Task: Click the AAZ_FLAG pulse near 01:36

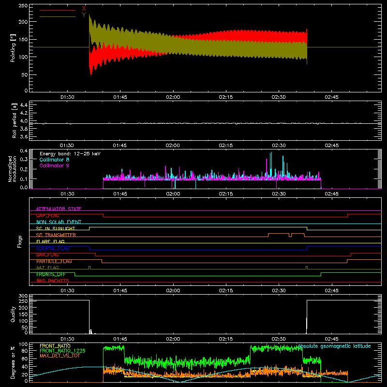Action: click(89, 268)
